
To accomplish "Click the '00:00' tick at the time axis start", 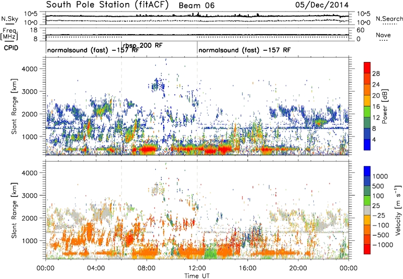I will tap(46, 268).
